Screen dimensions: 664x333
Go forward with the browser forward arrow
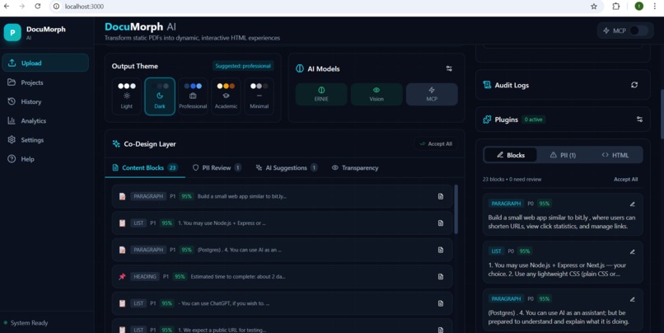[21, 7]
